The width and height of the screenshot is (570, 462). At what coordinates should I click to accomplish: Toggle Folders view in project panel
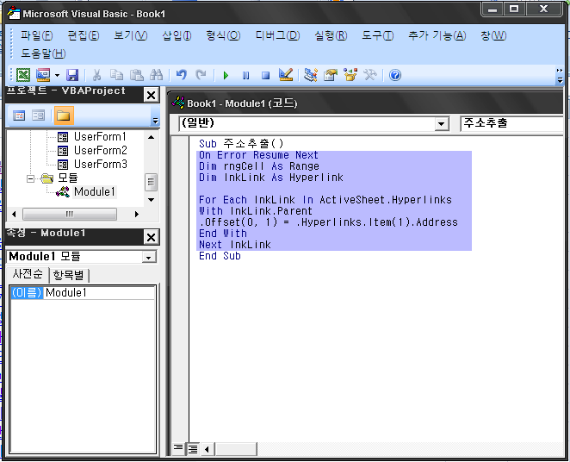pyautogui.click(x=64, y=115)
